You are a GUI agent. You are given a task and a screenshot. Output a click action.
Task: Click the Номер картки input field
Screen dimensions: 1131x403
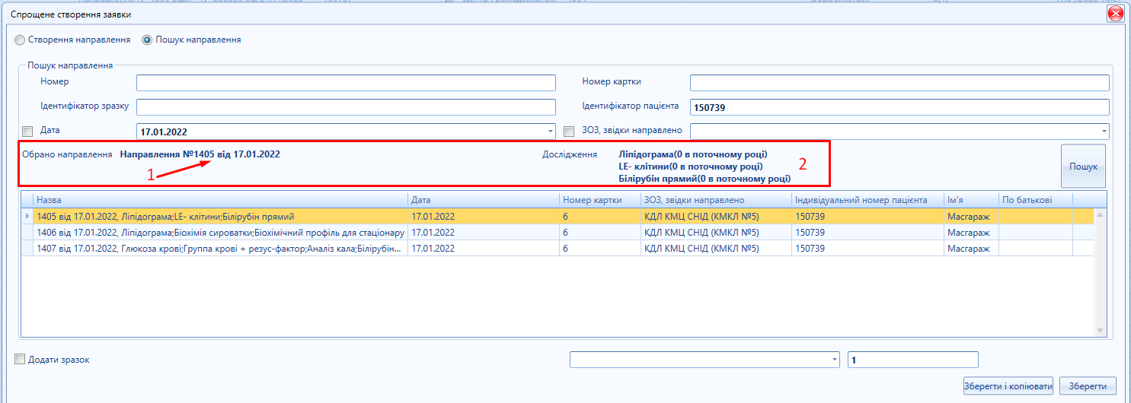coord(899,83)
